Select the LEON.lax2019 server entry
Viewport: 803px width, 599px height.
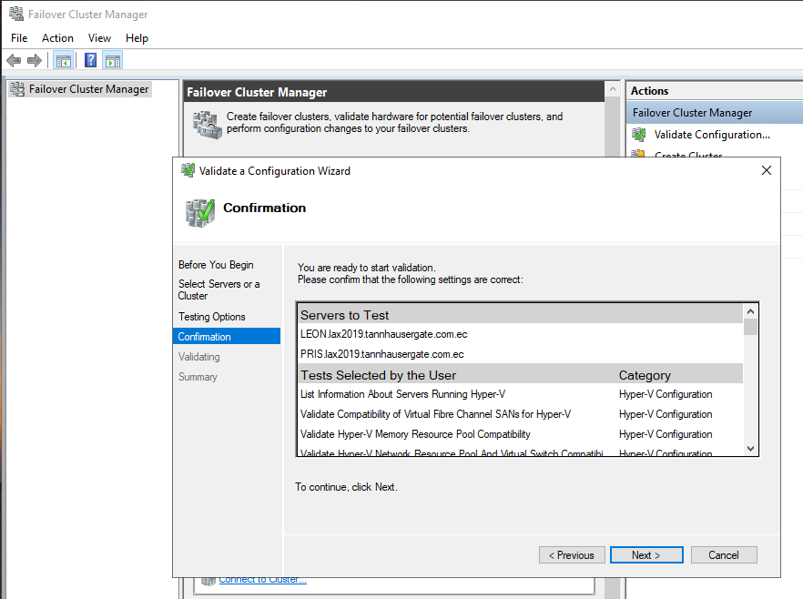[384, 334]
